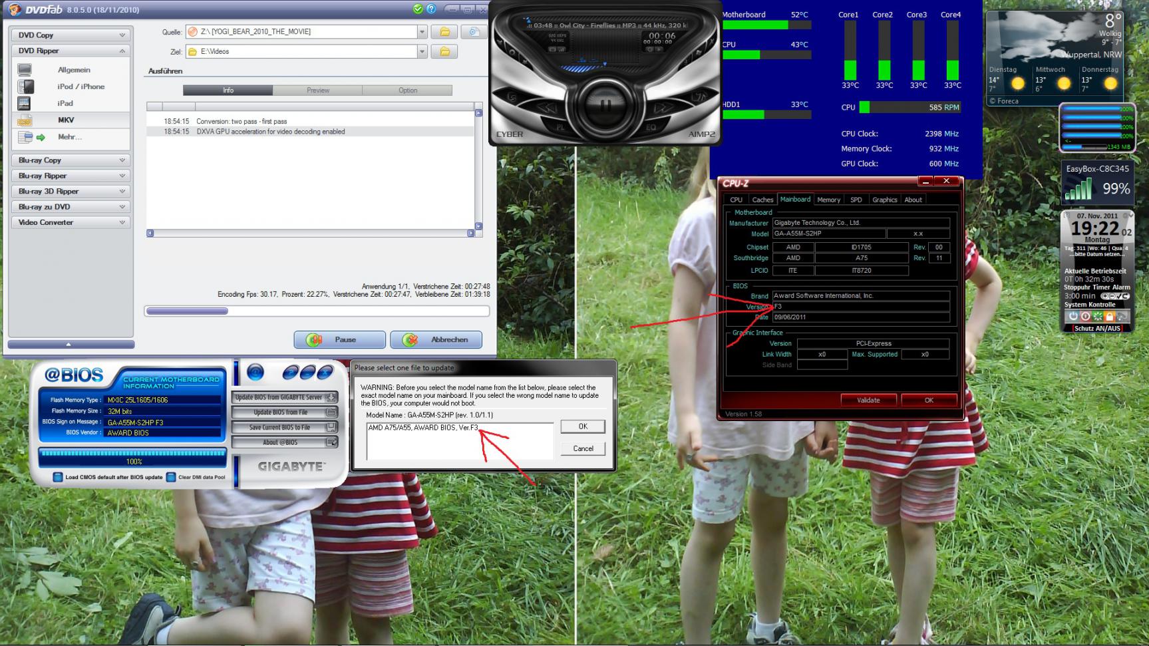Click the Pause button in DVDFab
This screenshot has height=646, width=1149.
(x=339, y=340)
